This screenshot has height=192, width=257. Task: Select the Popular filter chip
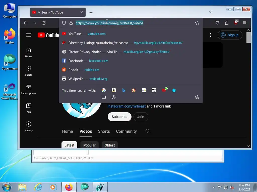coord(89,145)
